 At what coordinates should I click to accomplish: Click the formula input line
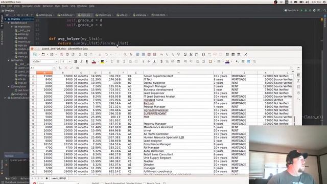(x=182, y=68)
